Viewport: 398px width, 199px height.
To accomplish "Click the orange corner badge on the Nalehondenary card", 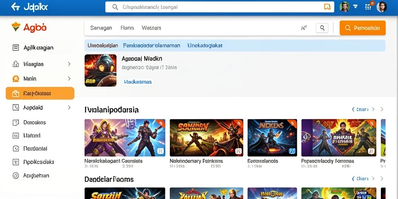I will pos(238,123).
